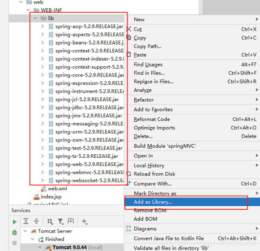This screenshot has width=260, height=251.
Task: Select Build Module 'springMVC'
Action: tap(192, 146)
